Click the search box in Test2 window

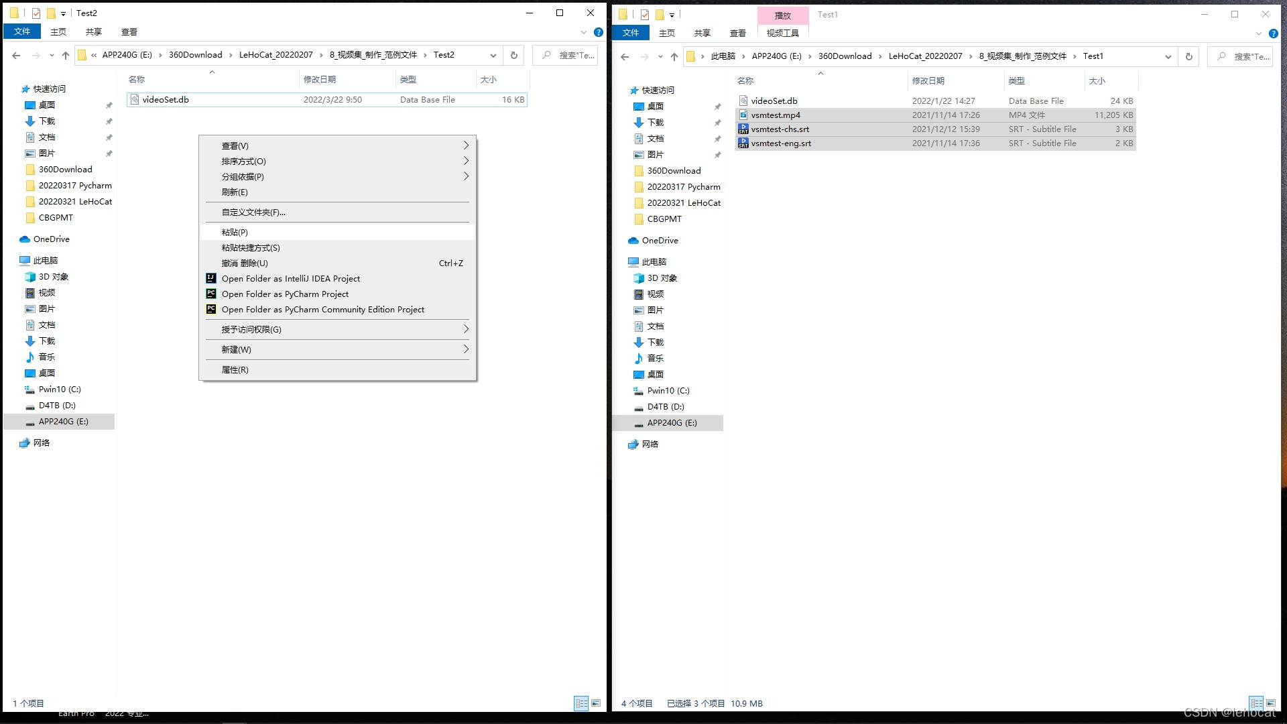click(570, 55)
